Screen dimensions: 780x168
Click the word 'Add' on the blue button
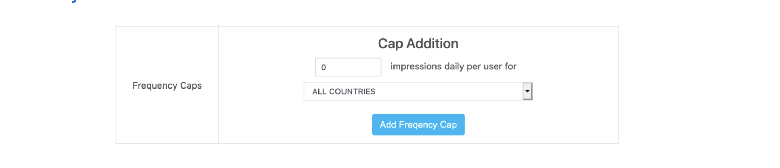tap(388, 125)
